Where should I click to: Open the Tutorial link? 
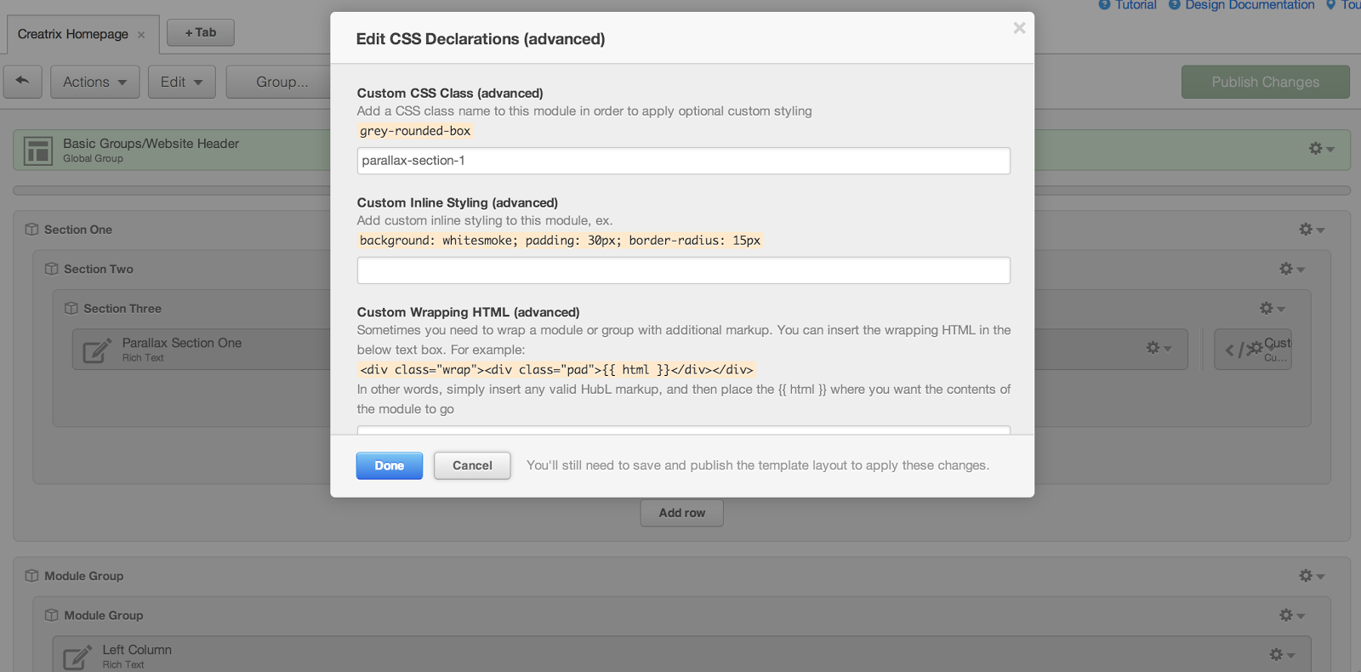point(1136,5)
